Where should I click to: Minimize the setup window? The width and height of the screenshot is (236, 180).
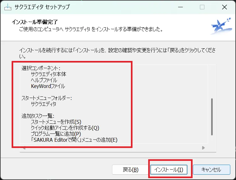coord(180,7)
